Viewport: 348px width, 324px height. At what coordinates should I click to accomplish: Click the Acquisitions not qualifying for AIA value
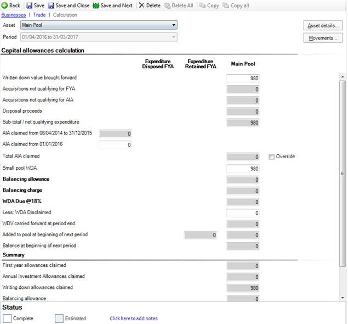coord(243,100)
